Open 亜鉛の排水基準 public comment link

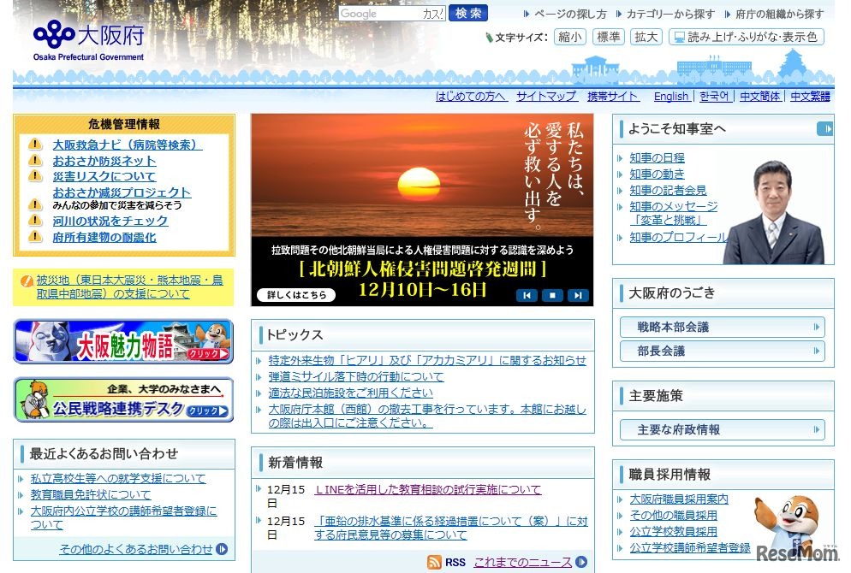451,528
